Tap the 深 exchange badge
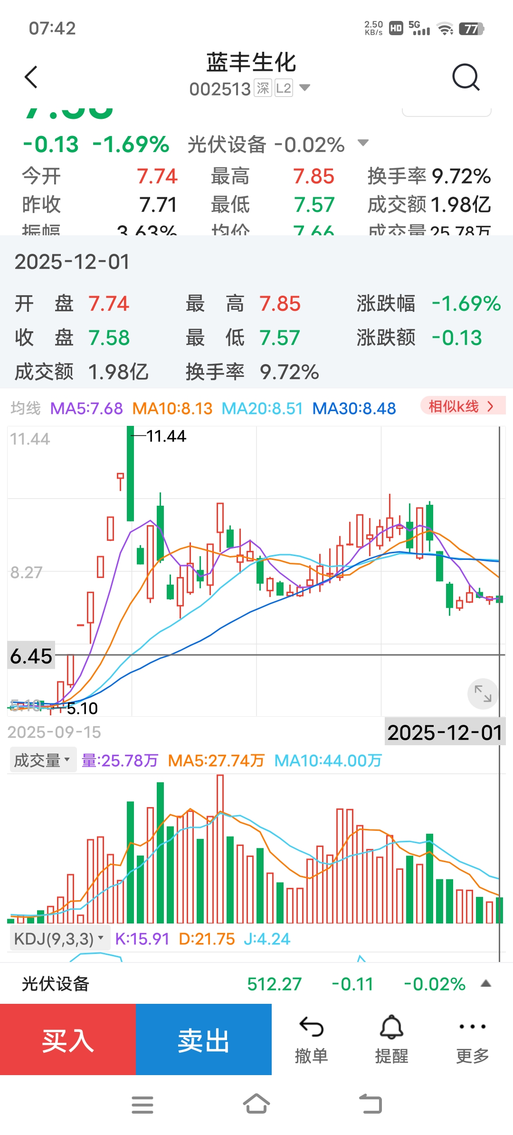 click(x=263, y=88)
